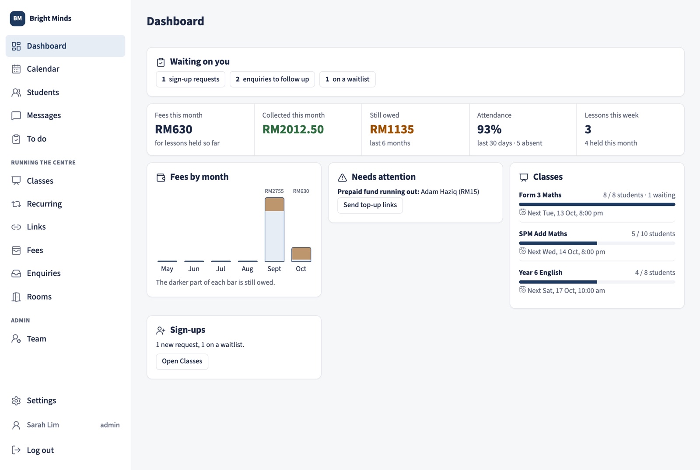Click the BM Bright Minds logo badge
Screen dimensions: 700x470
pos(17,18)
